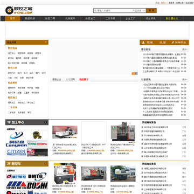The width and height of the screenshot is (194, 194).
Task: Open the white gantry machine product thumbnail
Action: (65, 133)
